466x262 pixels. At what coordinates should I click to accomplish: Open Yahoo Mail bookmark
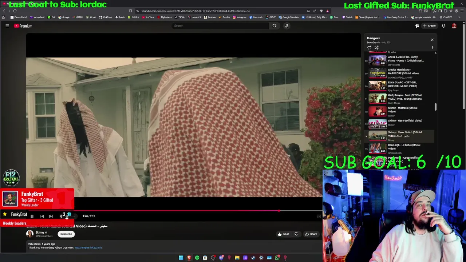coord(37,17)
